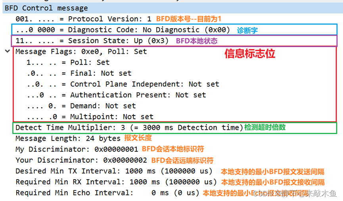The height and width of the screenshot is (201, 343).
Task: Click the My Discriminator: 0x00000001 row
Action: 77,150
